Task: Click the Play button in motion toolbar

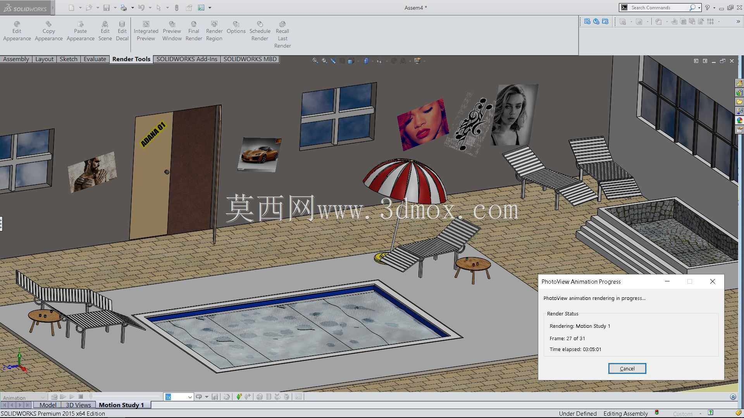Action: 72,397
